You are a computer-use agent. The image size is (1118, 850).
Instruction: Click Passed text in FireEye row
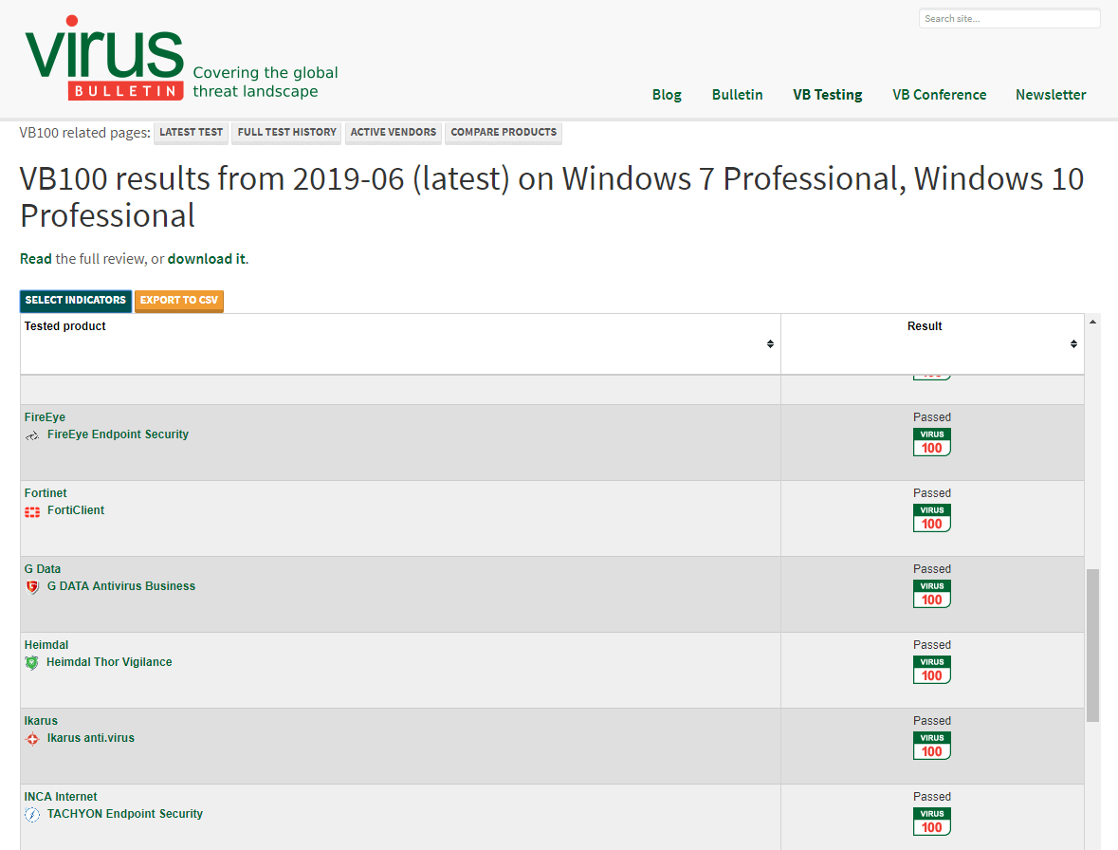(932, 417)
